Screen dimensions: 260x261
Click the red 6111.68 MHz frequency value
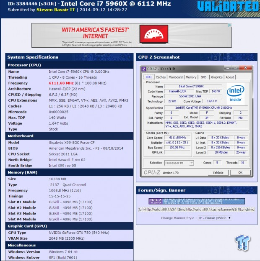61,83
